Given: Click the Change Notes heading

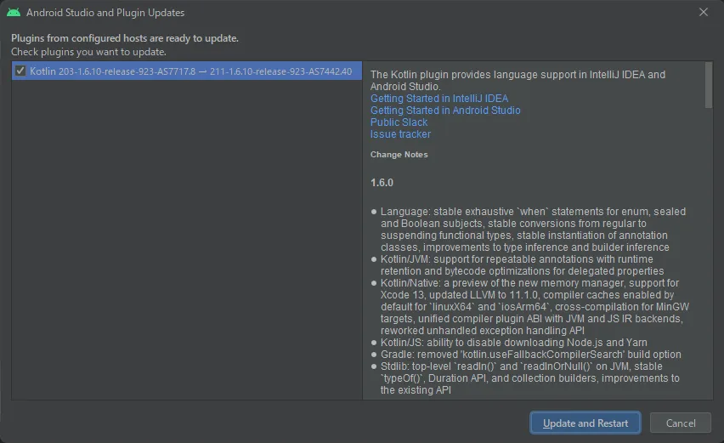Looking at the screenshot, I should click(399, 155).
